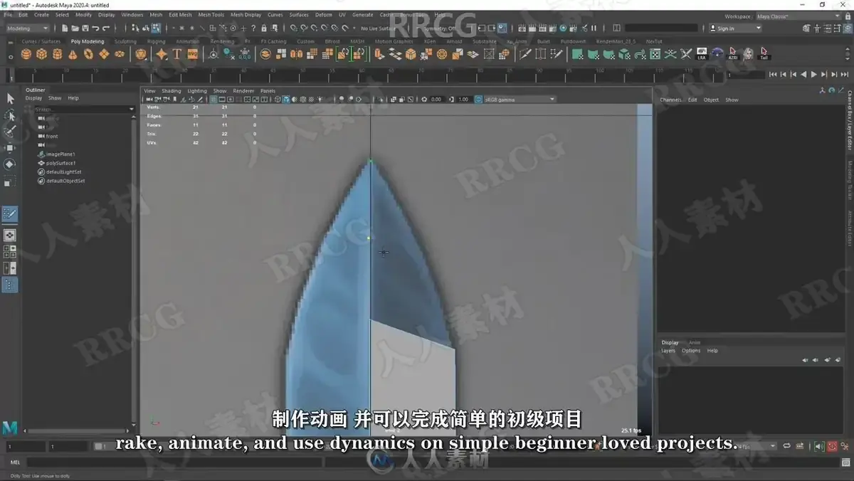Open the Mesh Tools menu

coord(211,14)
